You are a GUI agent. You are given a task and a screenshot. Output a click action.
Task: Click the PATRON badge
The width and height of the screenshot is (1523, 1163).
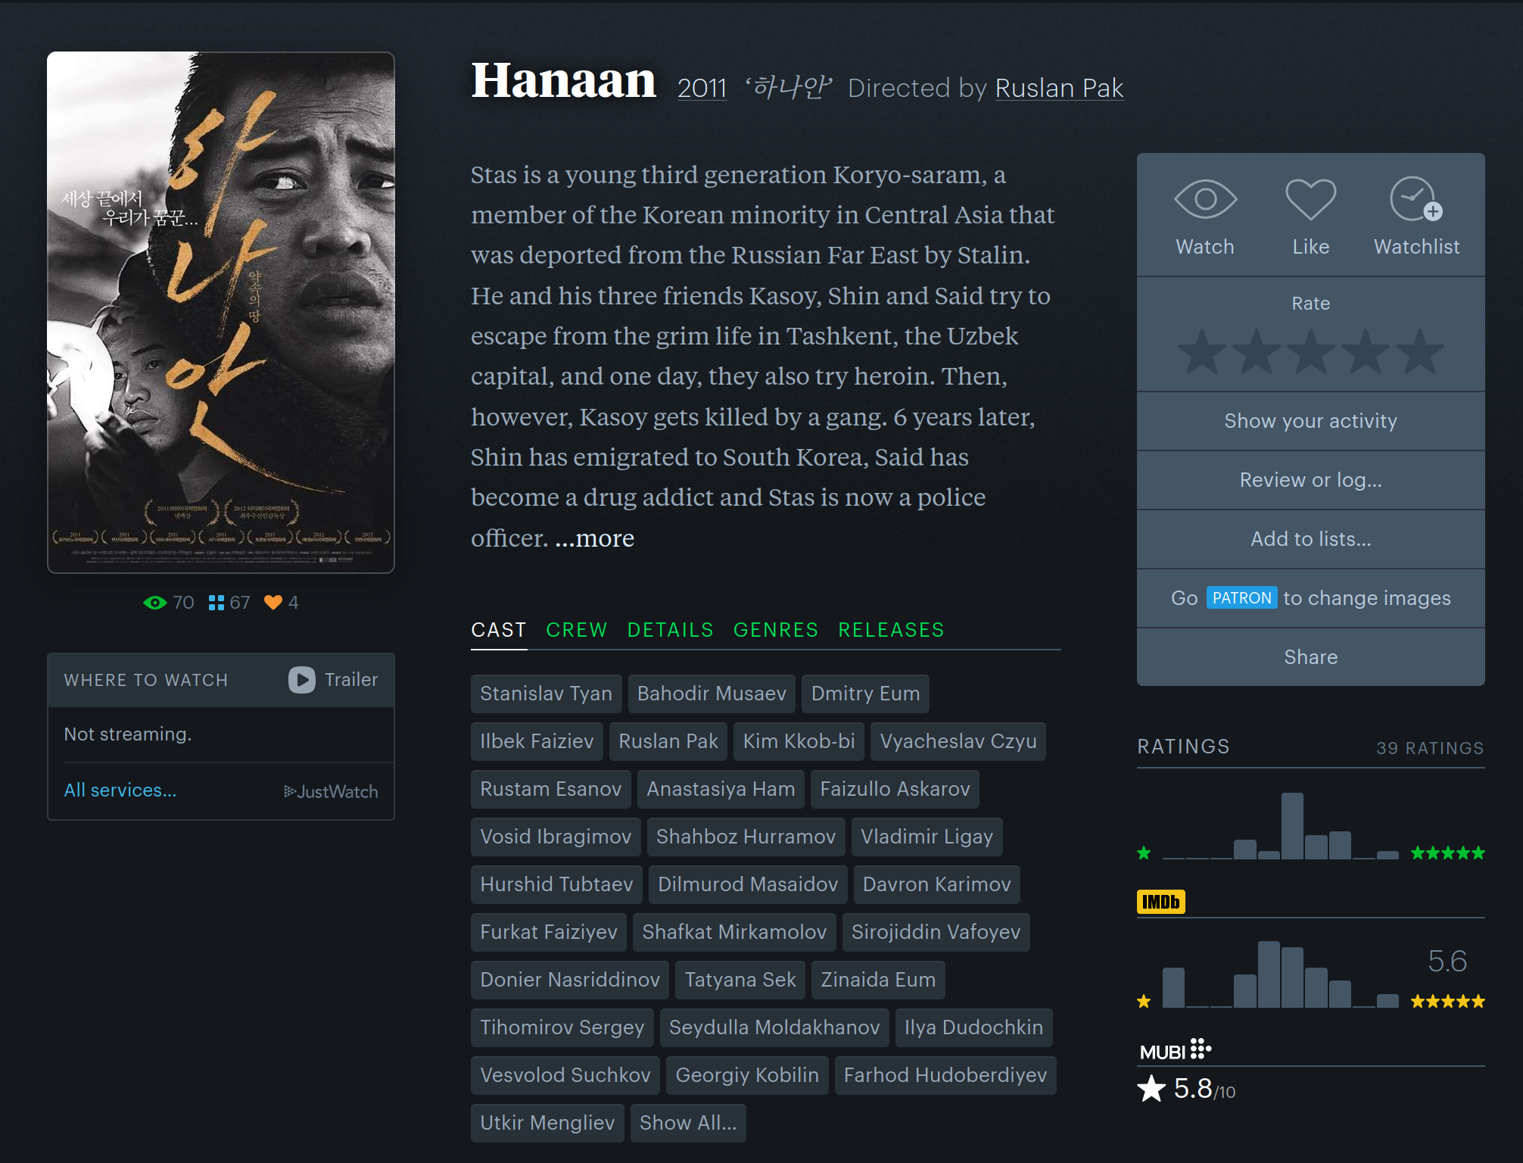1242,598
